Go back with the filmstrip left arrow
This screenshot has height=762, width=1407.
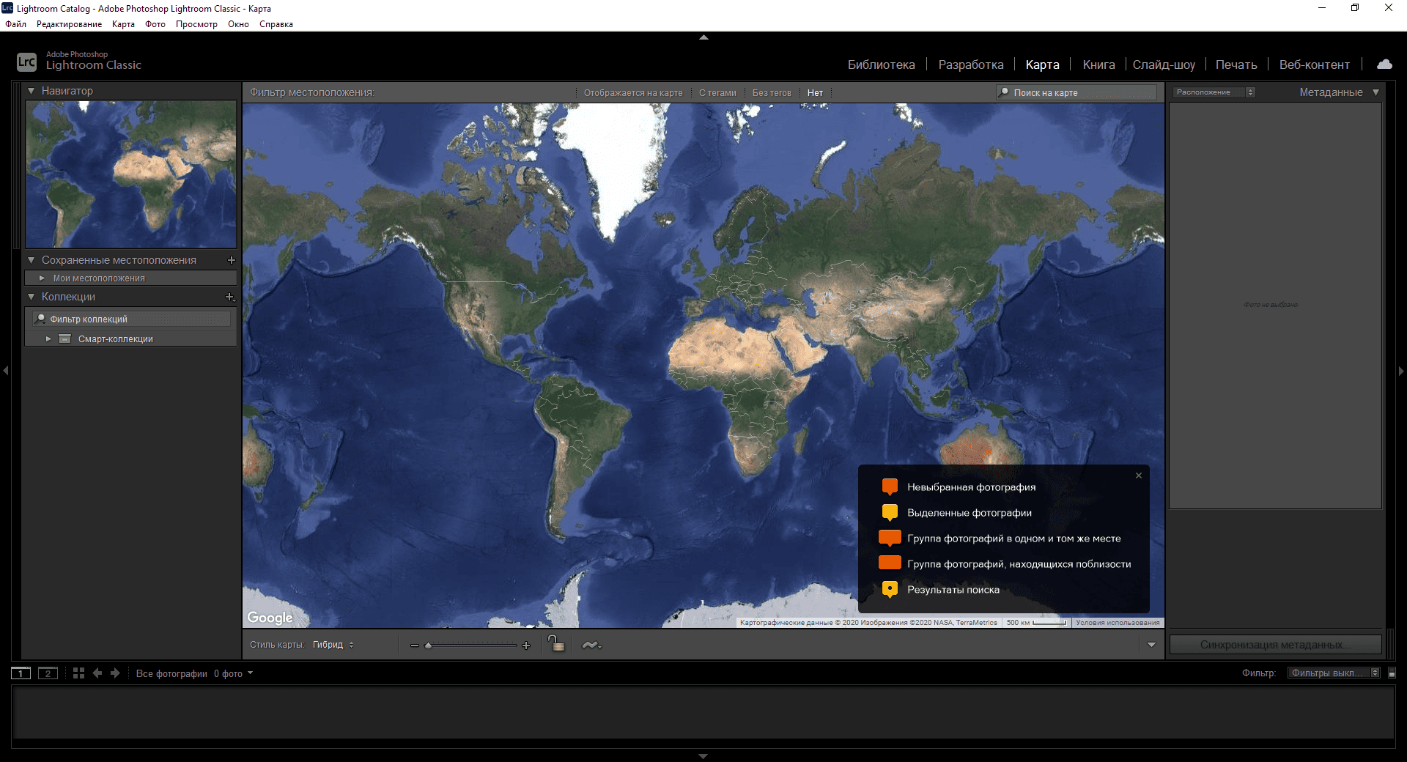97,673
